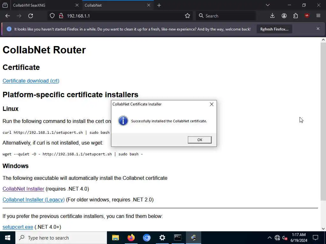Click the CollabNet Router heading
This screenshot has width=326, height=244.
pyautogui.click(x=44, y=50)
